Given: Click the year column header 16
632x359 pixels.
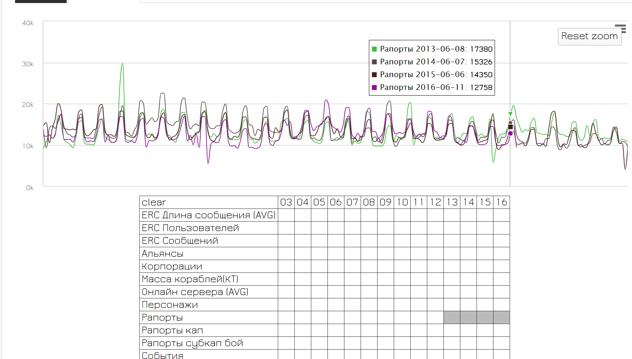Looking at the screenshot, I should pos(501,202).
